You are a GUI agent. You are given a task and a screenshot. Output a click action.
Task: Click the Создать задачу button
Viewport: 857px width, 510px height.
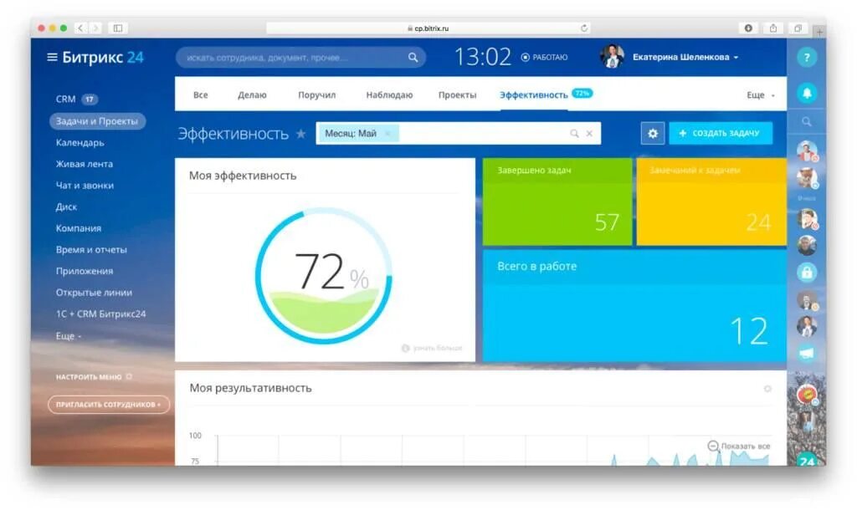[721, 133]
